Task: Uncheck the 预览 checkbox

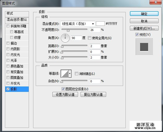Action: click(137, 34)
